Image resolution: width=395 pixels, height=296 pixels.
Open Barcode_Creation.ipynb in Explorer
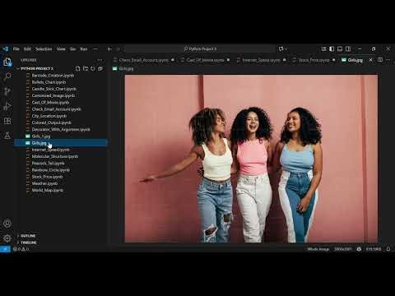[53, 75]
